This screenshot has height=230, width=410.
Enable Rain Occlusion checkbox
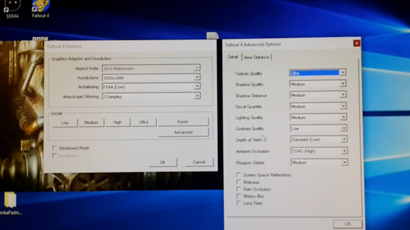[x=238, y=189]
